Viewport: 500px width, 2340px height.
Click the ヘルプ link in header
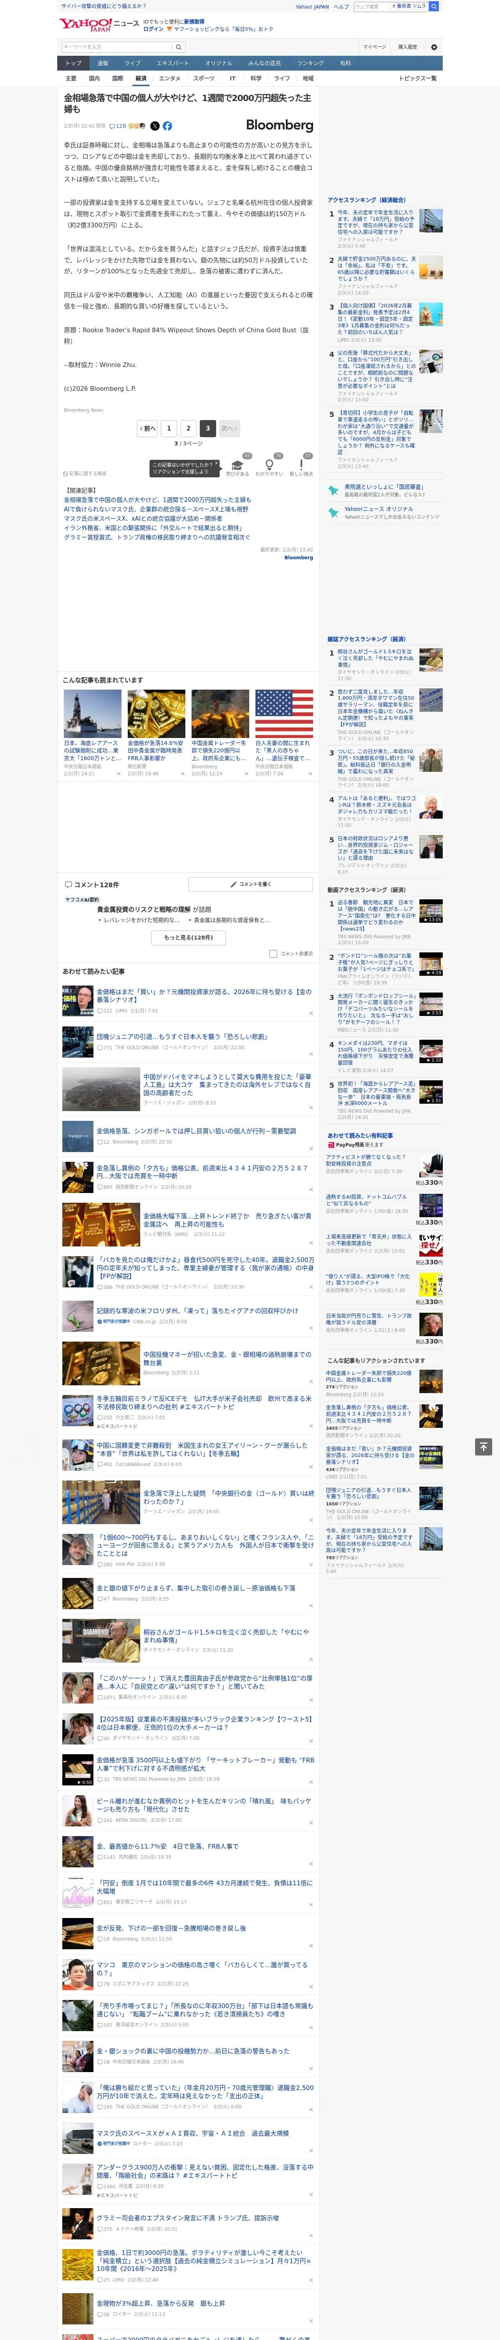click(x=340, y=6)
